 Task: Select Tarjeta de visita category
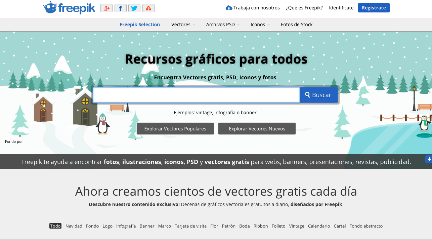(x=190, y=226)
